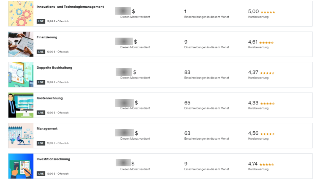325x183 pixels.
Task: Click the 83 enrollments figure for Doppelte Buchhaltung
Action: pos(187,72)
